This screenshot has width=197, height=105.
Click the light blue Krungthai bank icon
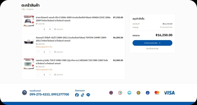(x=129, y=93)
